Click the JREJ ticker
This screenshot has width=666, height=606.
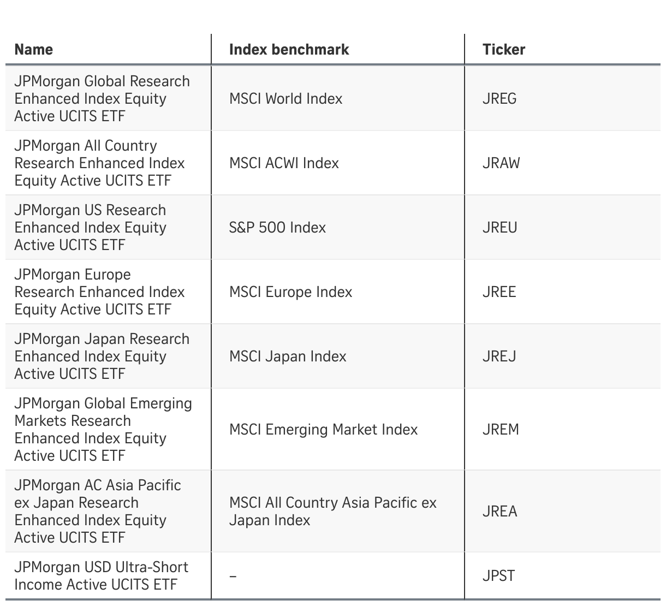pos(499,357)
